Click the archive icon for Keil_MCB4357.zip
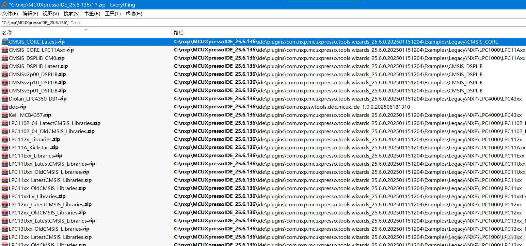The image size is (526, 246). point(5,115)
